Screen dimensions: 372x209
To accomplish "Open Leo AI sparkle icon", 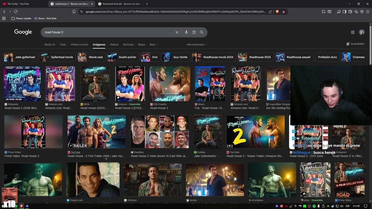I will click(356, 12).
